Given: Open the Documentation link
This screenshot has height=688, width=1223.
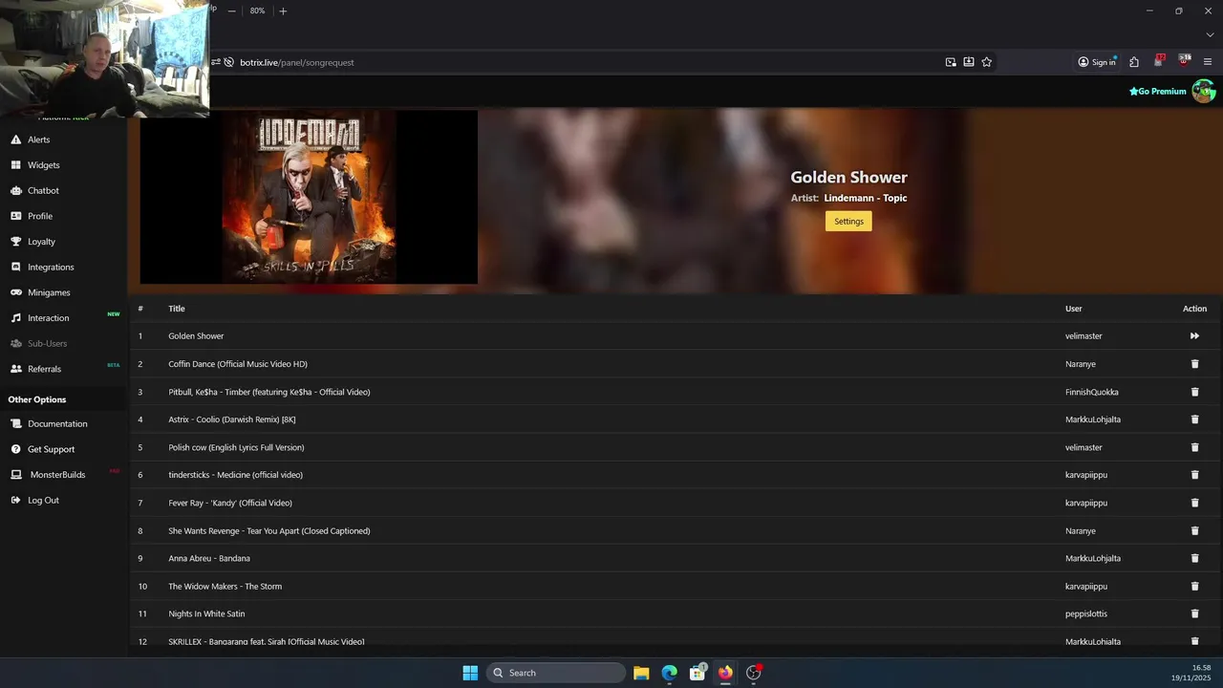Looking at the screenshot, I should tap(57, 424).
